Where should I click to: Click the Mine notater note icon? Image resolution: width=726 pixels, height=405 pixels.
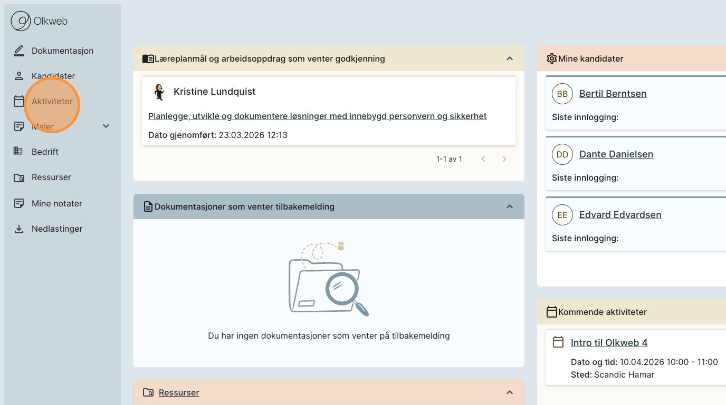19,203
